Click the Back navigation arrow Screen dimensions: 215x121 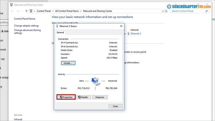12,11
